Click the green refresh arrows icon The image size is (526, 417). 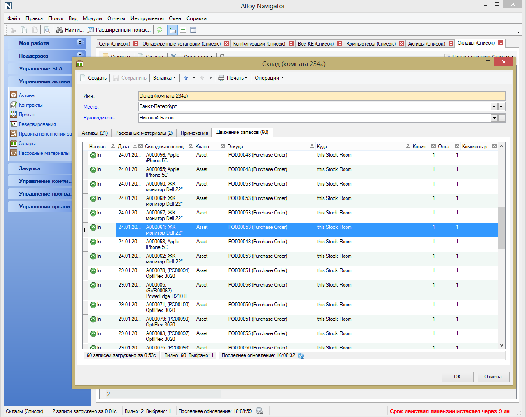click(x=160, y=30)
